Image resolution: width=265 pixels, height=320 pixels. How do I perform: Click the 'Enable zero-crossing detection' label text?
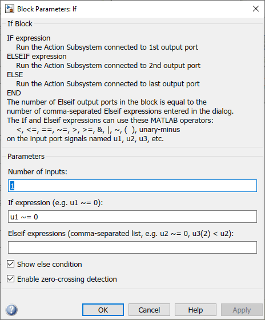(67, 279)
